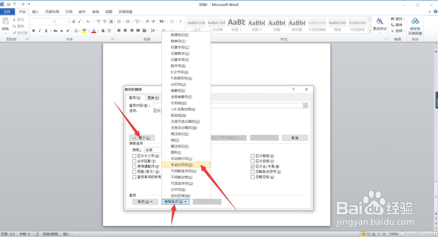Viewport: 438px width, 237px height.
Task: Open the 特殊格式 dropdown button
Action: pyautogui.click(x=176, y=202)
